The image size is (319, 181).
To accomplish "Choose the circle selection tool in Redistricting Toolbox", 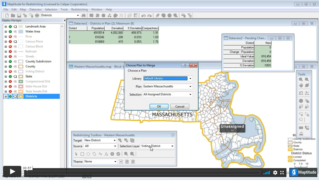I will 88,154.
